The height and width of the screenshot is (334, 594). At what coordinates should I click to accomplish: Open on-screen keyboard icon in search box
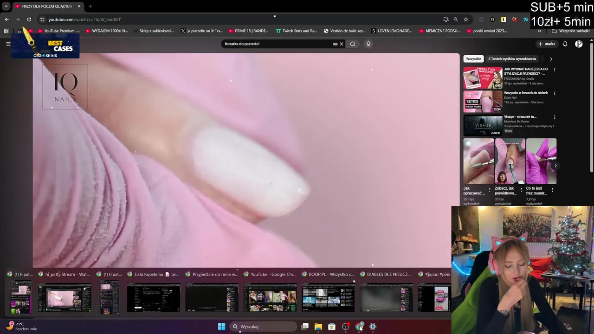coord(335,44)
